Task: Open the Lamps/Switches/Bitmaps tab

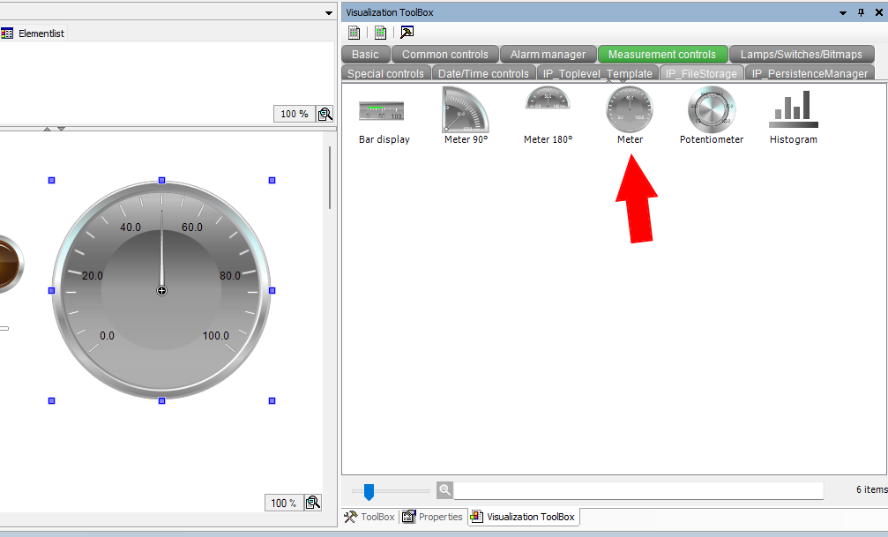Action: (802, 54)
